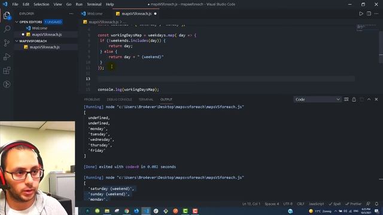Click the feedback icon in status bar
The height and width of the screenshot is (215, 383).
pos(368,204)
